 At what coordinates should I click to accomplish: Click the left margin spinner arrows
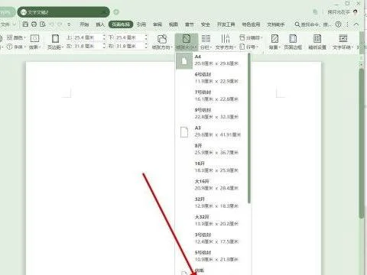coord(104,47)
